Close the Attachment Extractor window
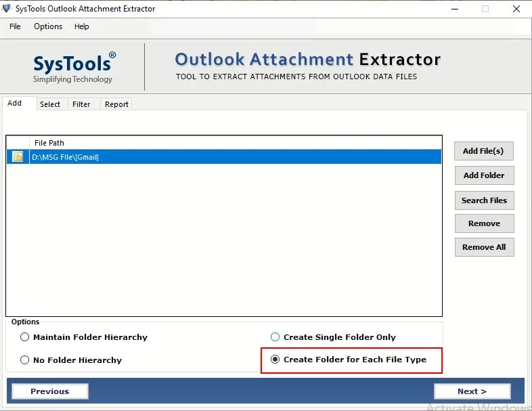Screen dimensions: 532x411 [516, 9]
